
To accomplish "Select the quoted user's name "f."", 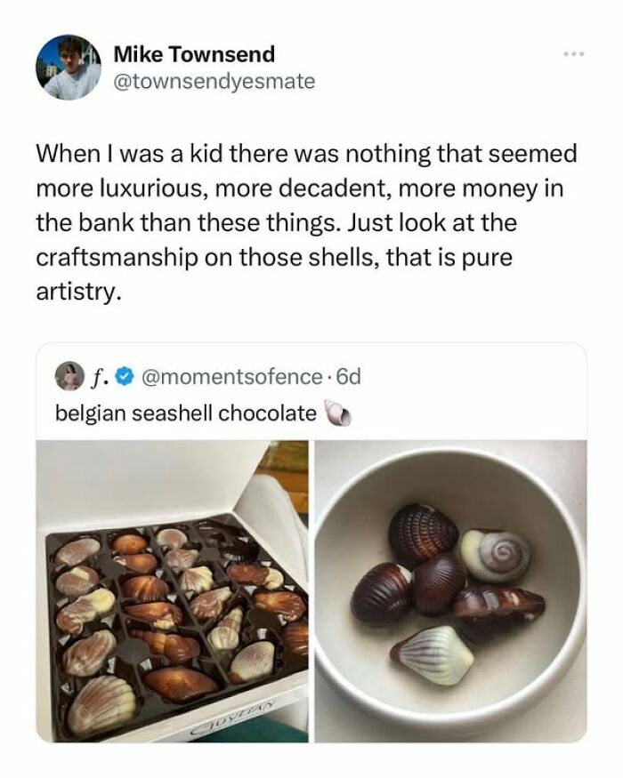I will (x=97, y=377).
